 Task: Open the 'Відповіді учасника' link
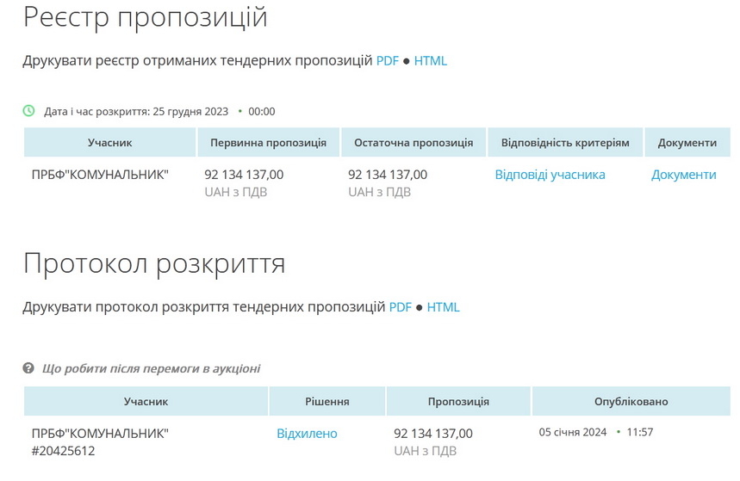(550, 175)
